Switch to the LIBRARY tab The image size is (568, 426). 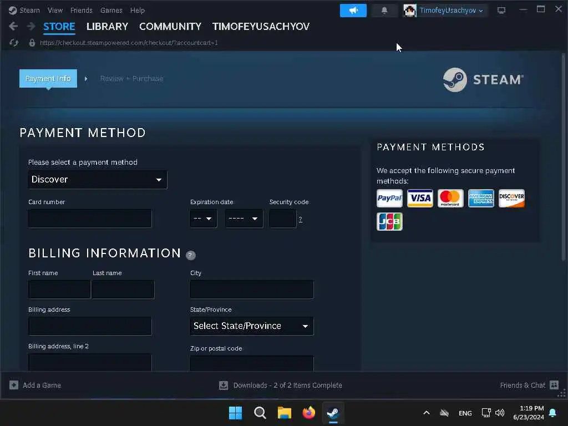tap(107, 27)
